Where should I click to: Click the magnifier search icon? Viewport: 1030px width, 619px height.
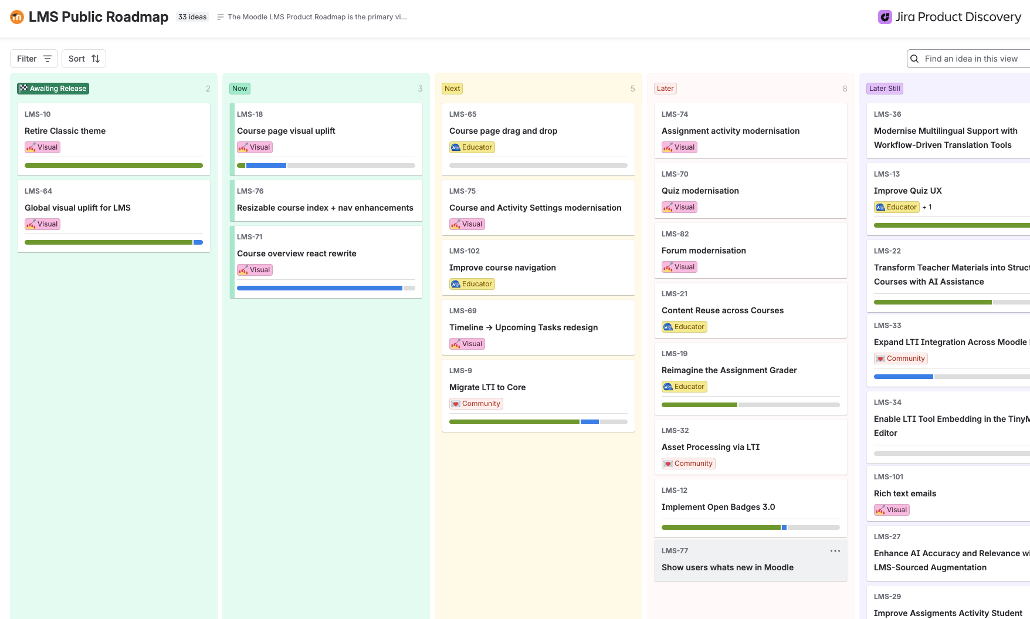pos(914,59)
